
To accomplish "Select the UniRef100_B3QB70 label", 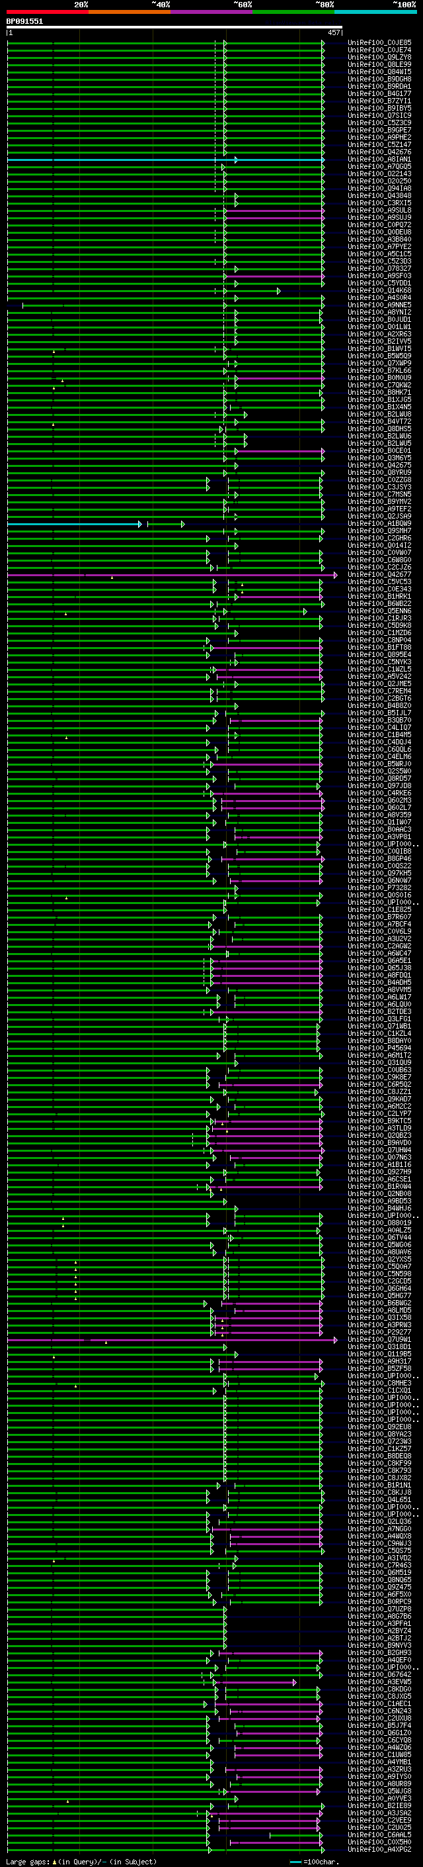I will [379, 721].
